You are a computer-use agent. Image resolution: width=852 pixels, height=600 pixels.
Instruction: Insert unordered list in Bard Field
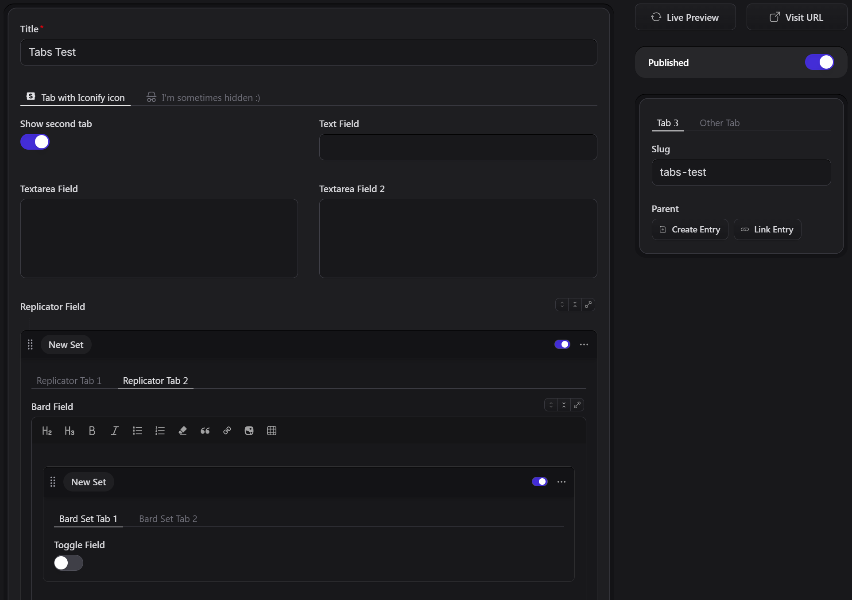137,431
